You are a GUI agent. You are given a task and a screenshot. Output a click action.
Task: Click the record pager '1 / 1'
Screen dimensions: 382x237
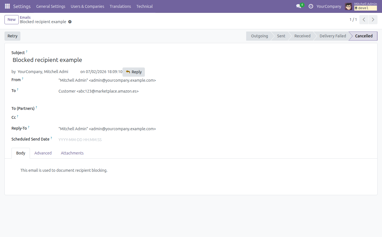point(353,20)
